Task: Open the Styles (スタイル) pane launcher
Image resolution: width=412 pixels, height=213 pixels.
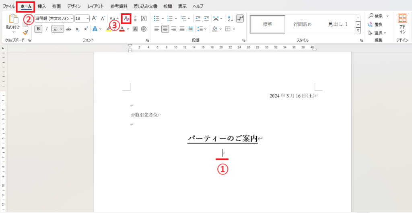Action: click(x=362, y=40)
